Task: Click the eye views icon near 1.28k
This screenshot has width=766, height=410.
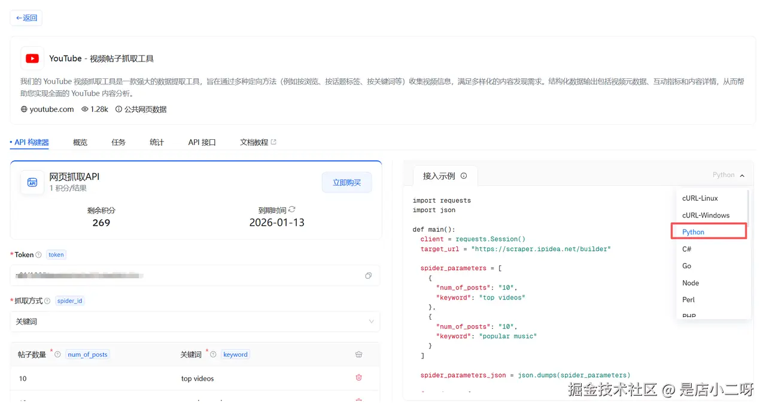Action: point(85,109)
